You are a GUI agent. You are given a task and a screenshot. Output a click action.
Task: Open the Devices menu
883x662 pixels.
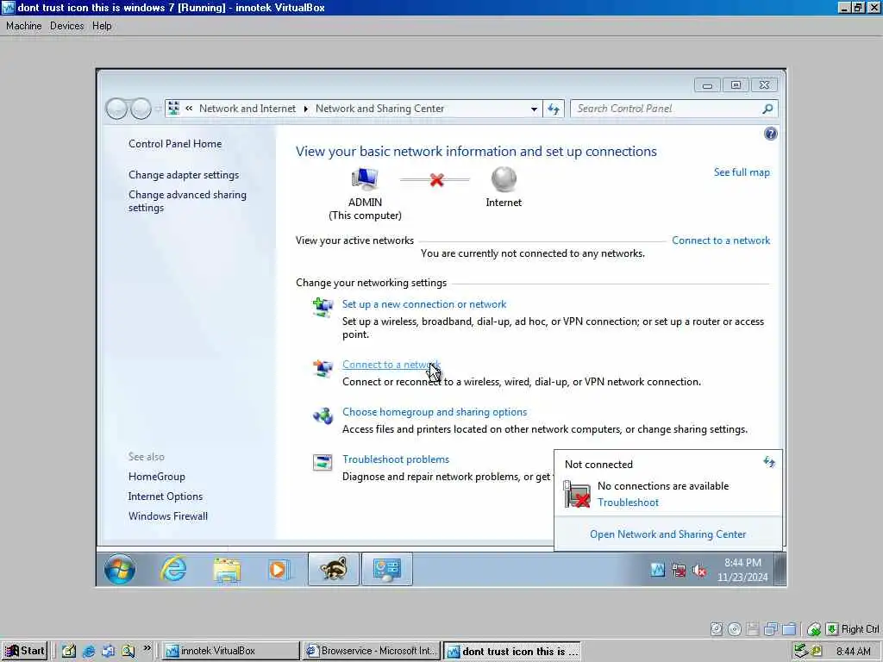pos(66,26)
